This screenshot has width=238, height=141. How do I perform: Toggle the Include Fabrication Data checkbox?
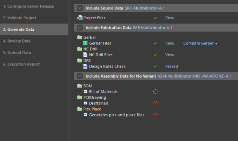tap(80, 28)
